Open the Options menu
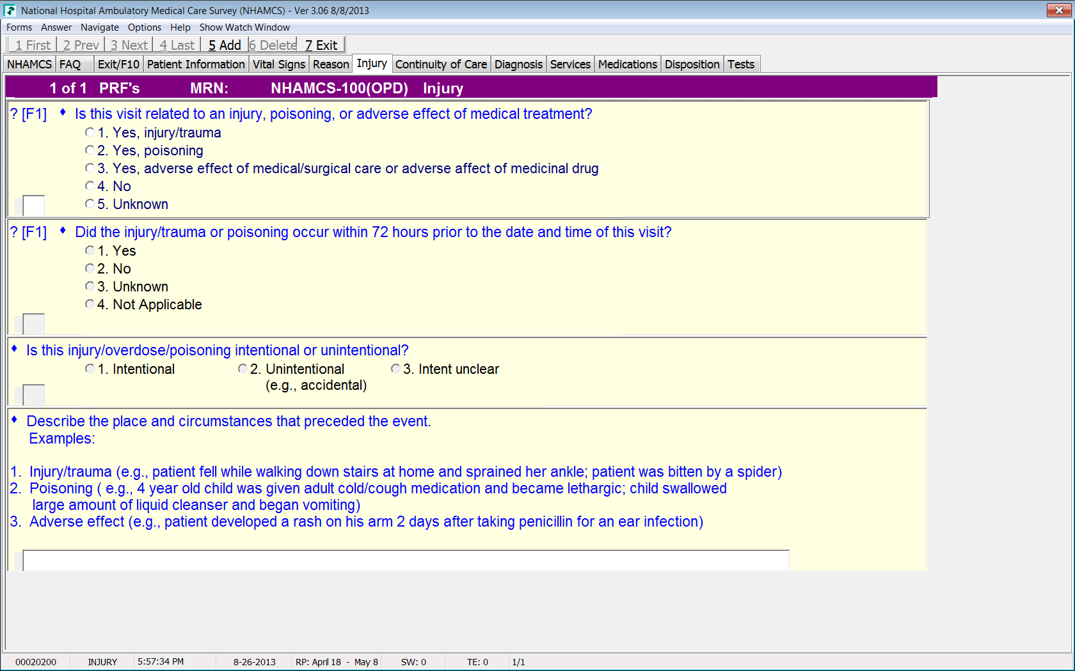Image resolution: width=1075 pixels, height=671 pixels. point(145,27)
